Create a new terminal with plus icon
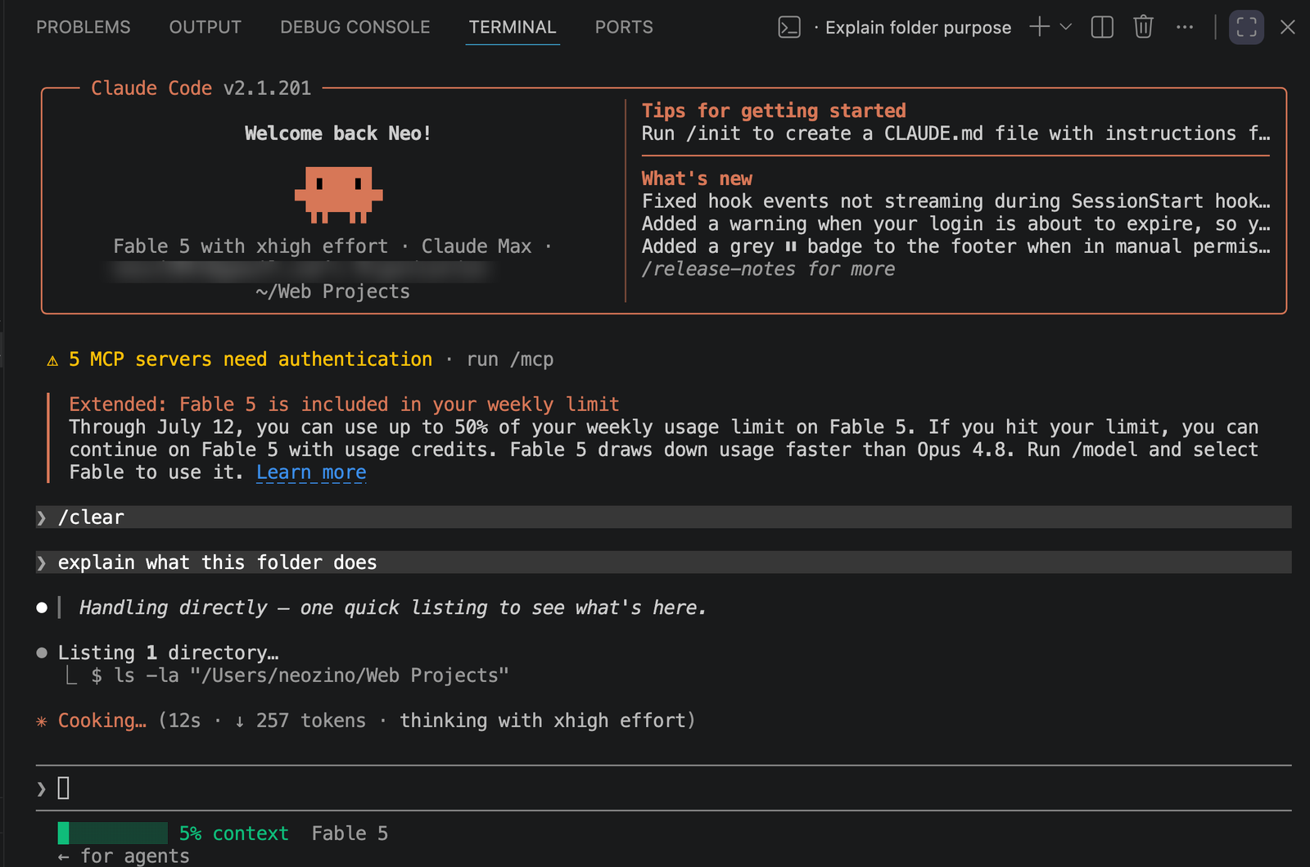Image resolution: width=1310 pixels, height=867 pixels. (x=1039, y=27)
